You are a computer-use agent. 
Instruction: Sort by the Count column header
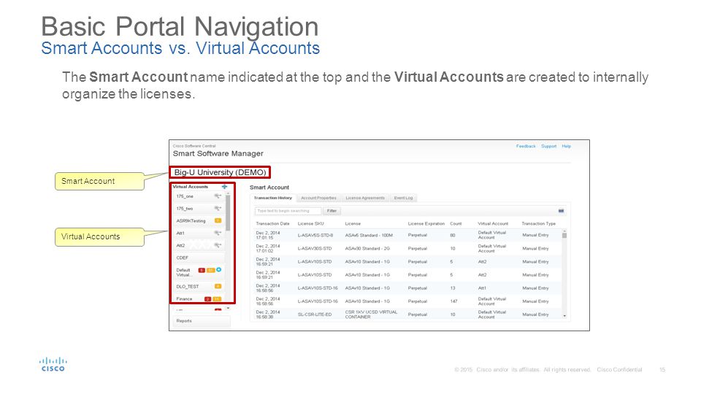point(456,223)
